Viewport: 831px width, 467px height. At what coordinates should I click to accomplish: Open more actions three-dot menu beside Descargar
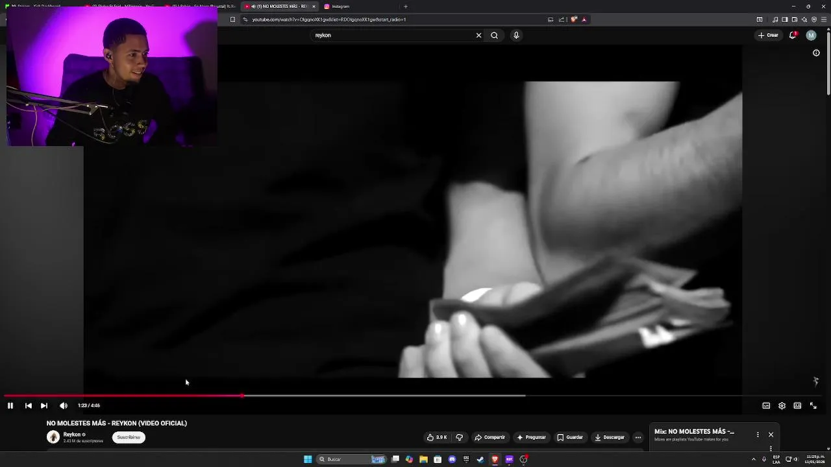638,437
